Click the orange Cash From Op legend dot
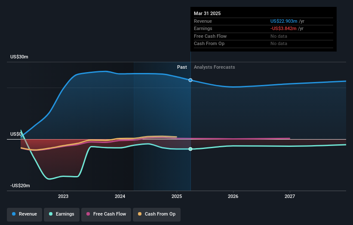Image resolution: width=353 pixels, height=225 pixels. [140, 214]
